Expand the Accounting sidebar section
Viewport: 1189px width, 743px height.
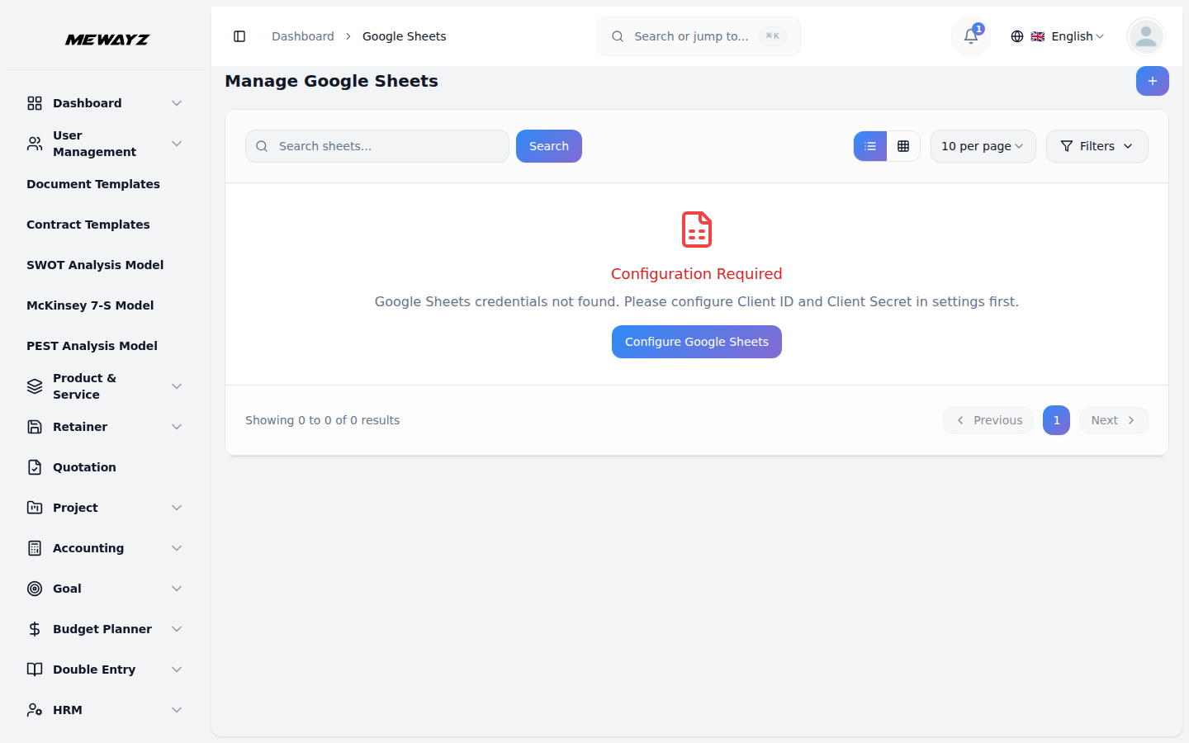point(103,547)
